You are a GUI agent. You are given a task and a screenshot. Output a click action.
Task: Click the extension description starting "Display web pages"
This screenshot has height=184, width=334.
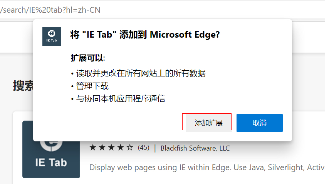(x=207, y=167)
